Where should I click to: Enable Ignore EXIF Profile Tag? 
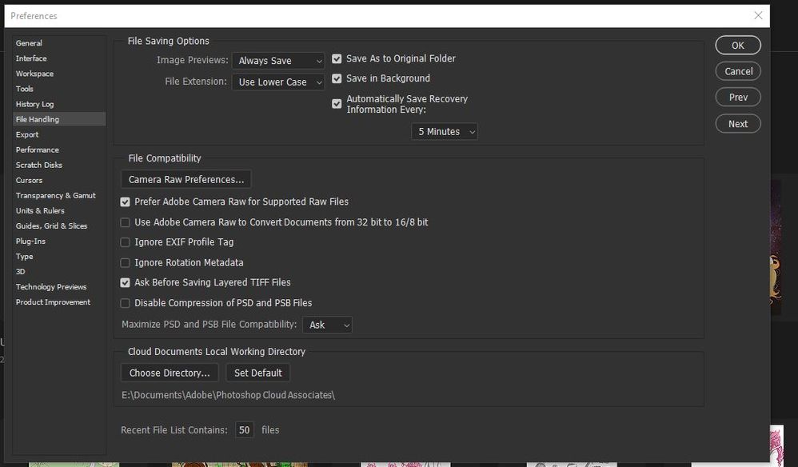pos(125,242)
